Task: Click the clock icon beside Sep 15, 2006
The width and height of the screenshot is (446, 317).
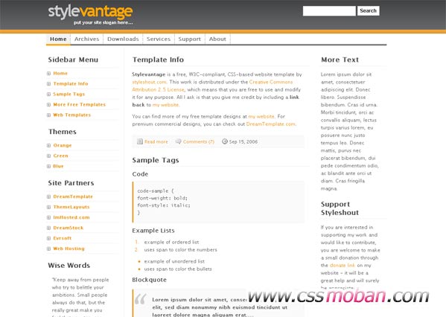Action: click(225, 141)
